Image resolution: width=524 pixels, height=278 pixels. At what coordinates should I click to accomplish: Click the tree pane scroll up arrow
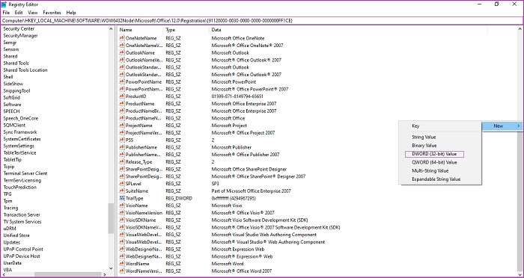112,29
